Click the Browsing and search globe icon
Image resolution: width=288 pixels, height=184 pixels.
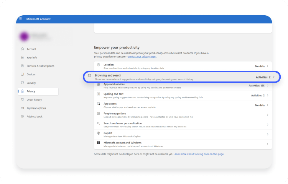tap(89, 75)
